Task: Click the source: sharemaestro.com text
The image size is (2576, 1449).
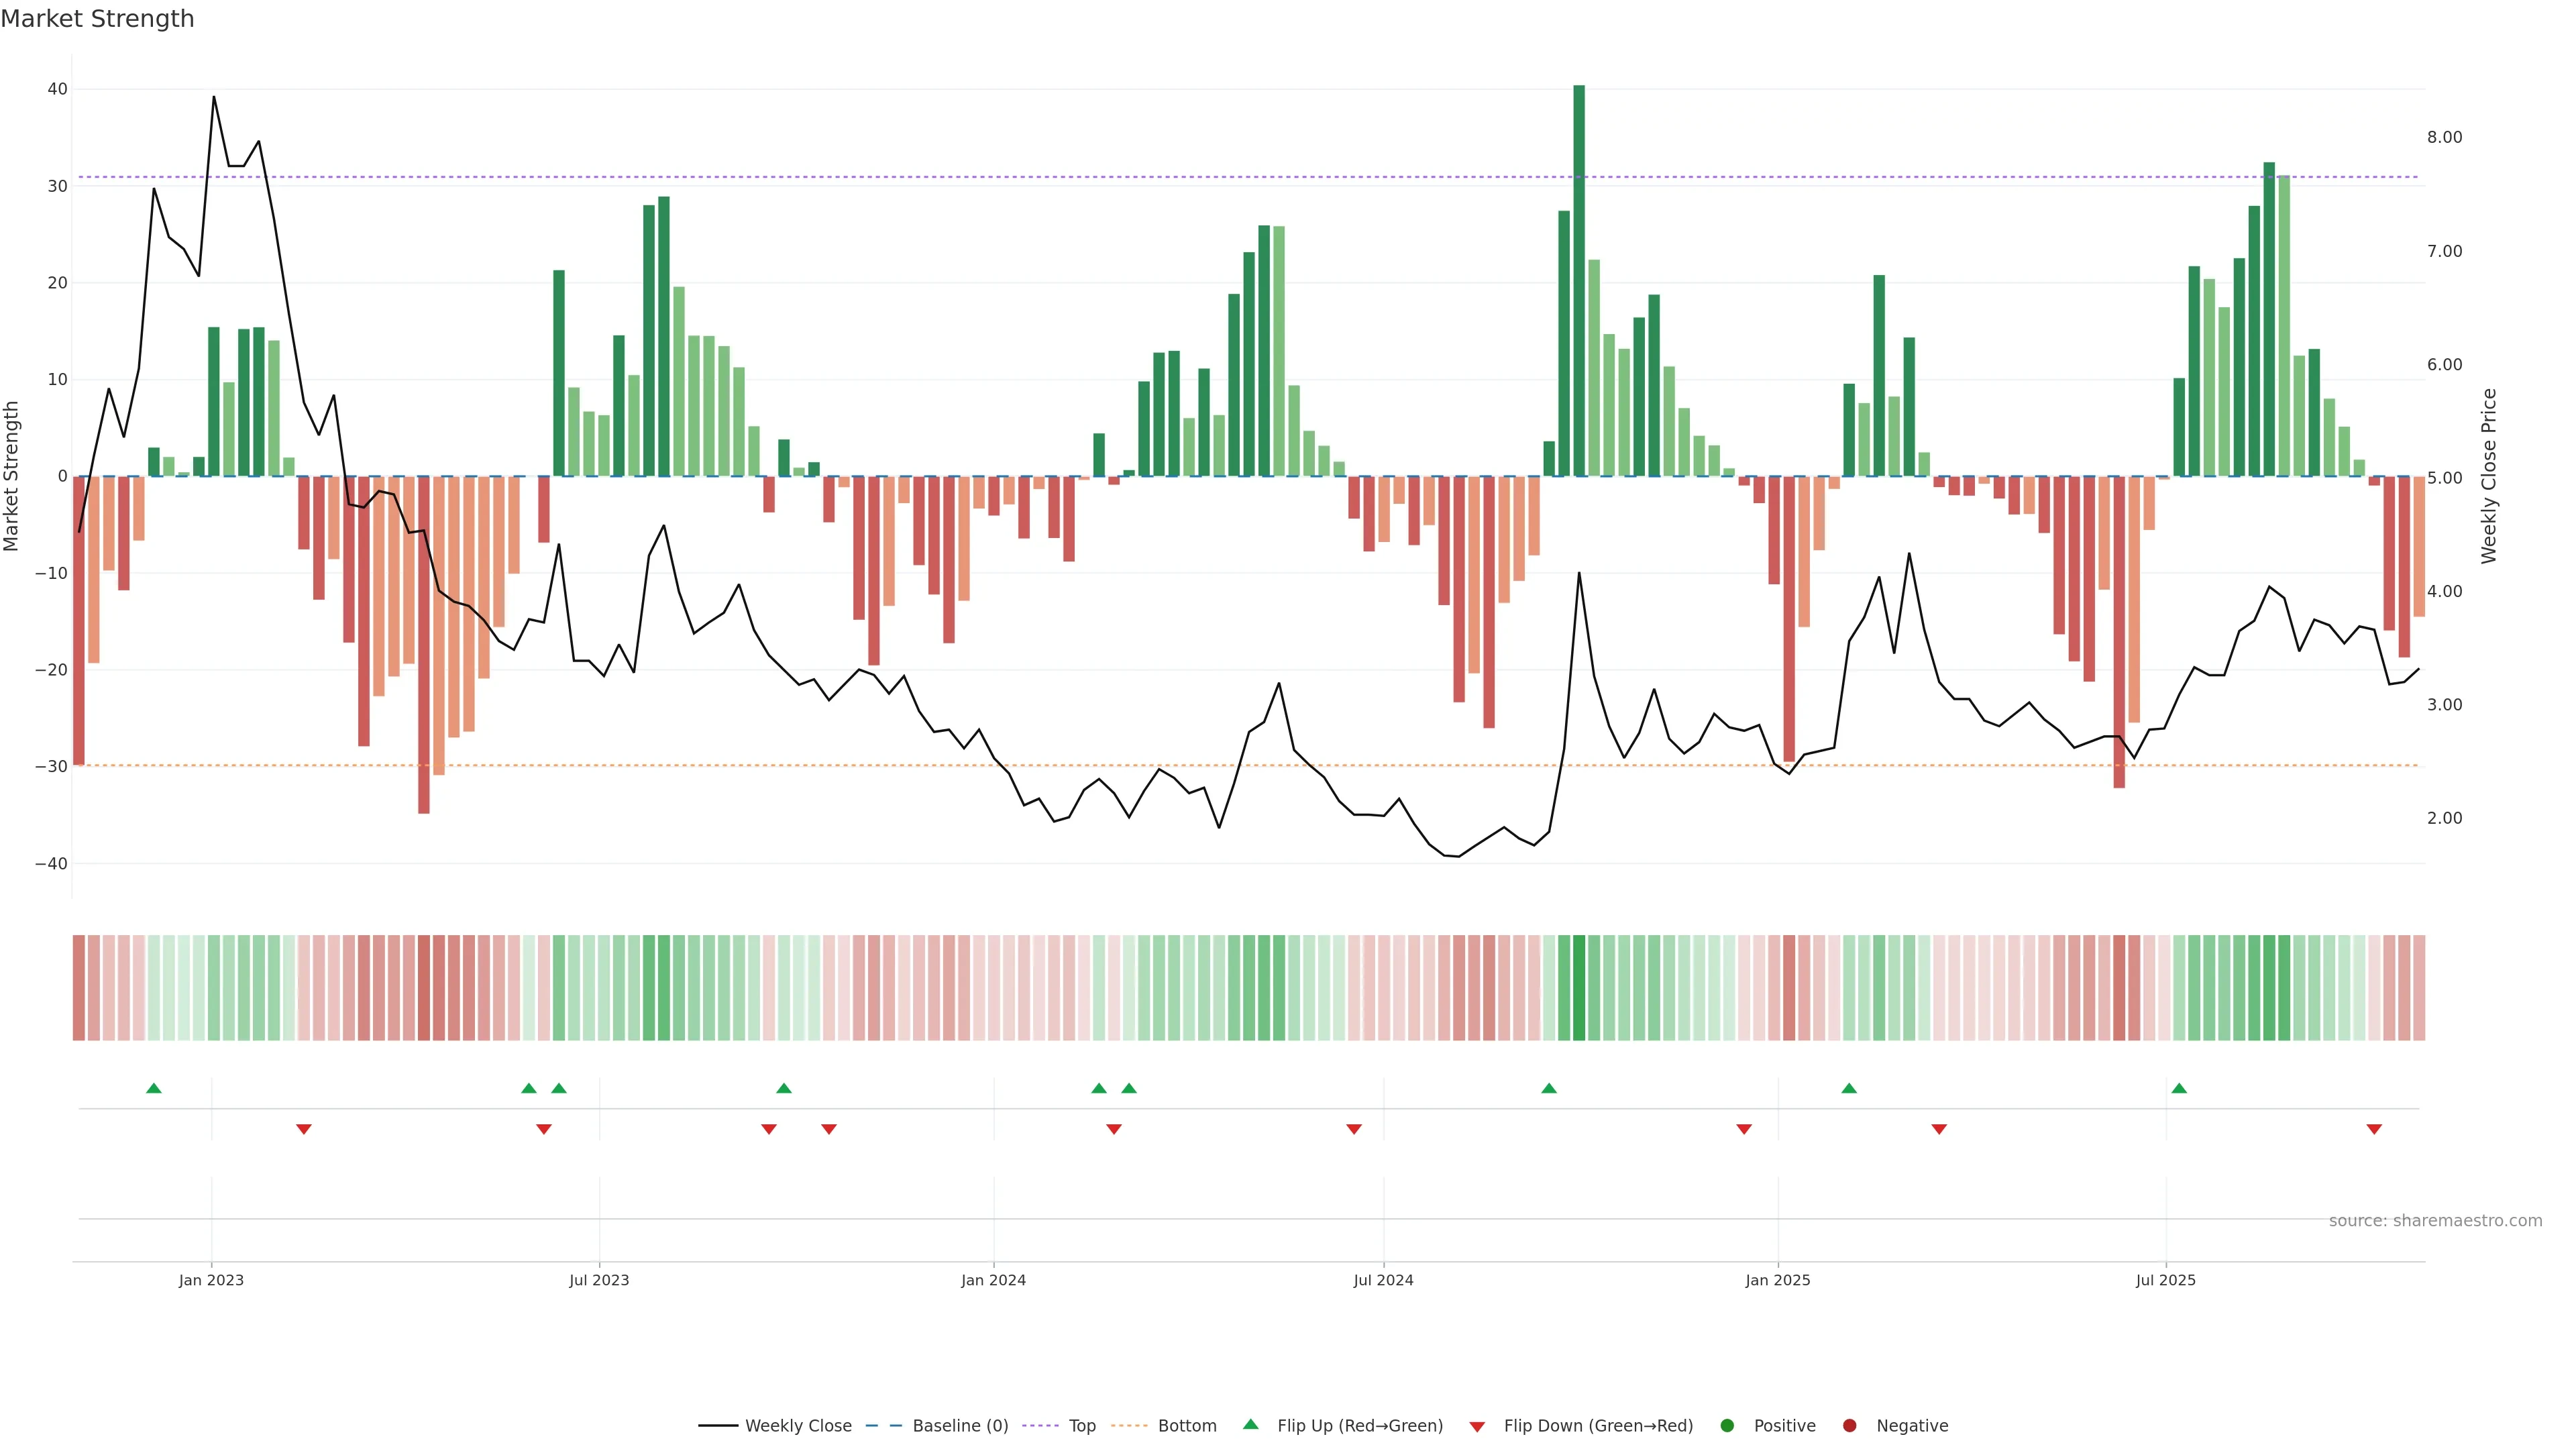Action: pos(2435,1221)
